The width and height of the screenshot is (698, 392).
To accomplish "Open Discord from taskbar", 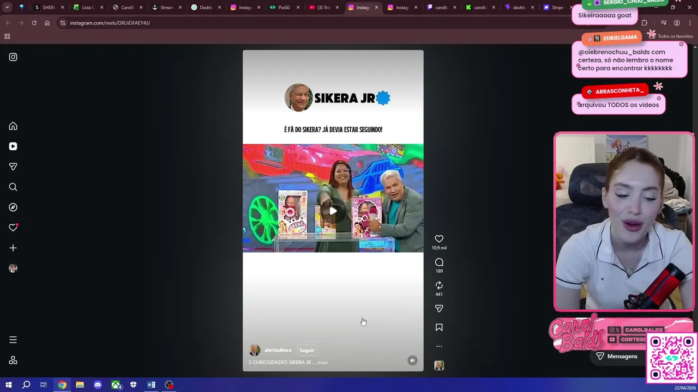I will click(98, 385).
